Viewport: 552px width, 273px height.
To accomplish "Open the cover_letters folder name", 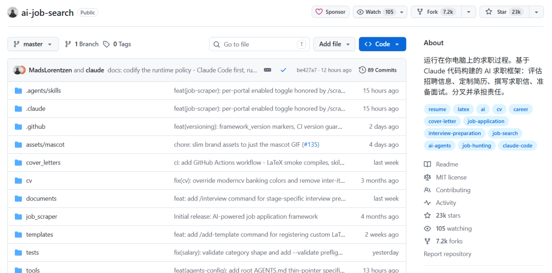I will [x=43, y=163].
